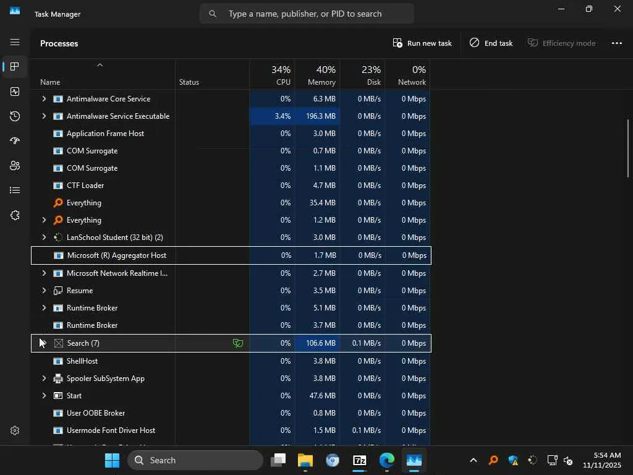The width and height of the screenshot is (633, 475).
Task: Expand Antimalware Core Service group
Action: [44, 99]
